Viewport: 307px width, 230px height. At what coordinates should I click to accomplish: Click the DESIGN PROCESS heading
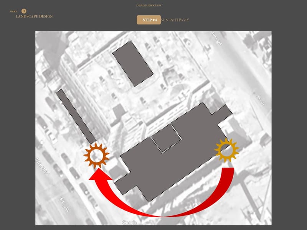[x=149, y=6]
